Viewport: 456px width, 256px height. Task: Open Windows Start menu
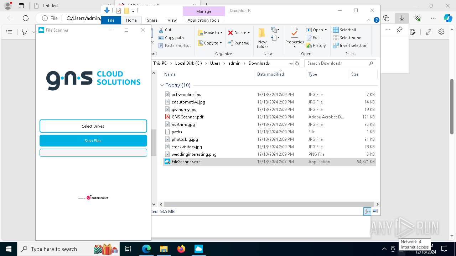pos(9,249)
